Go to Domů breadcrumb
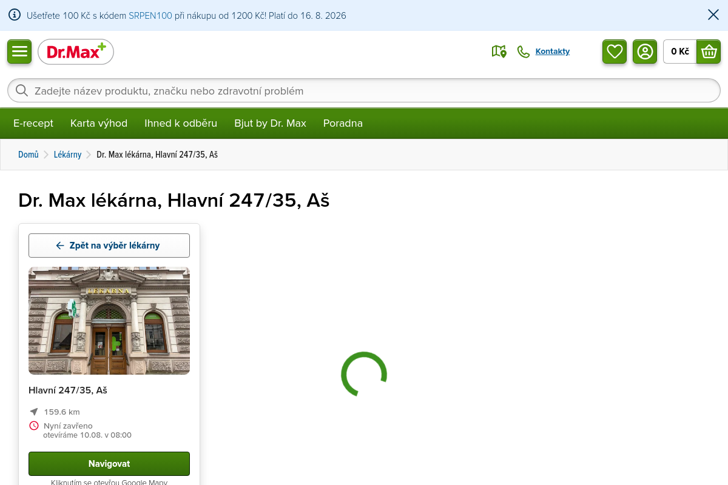728x485 pixels. (29, 155)
